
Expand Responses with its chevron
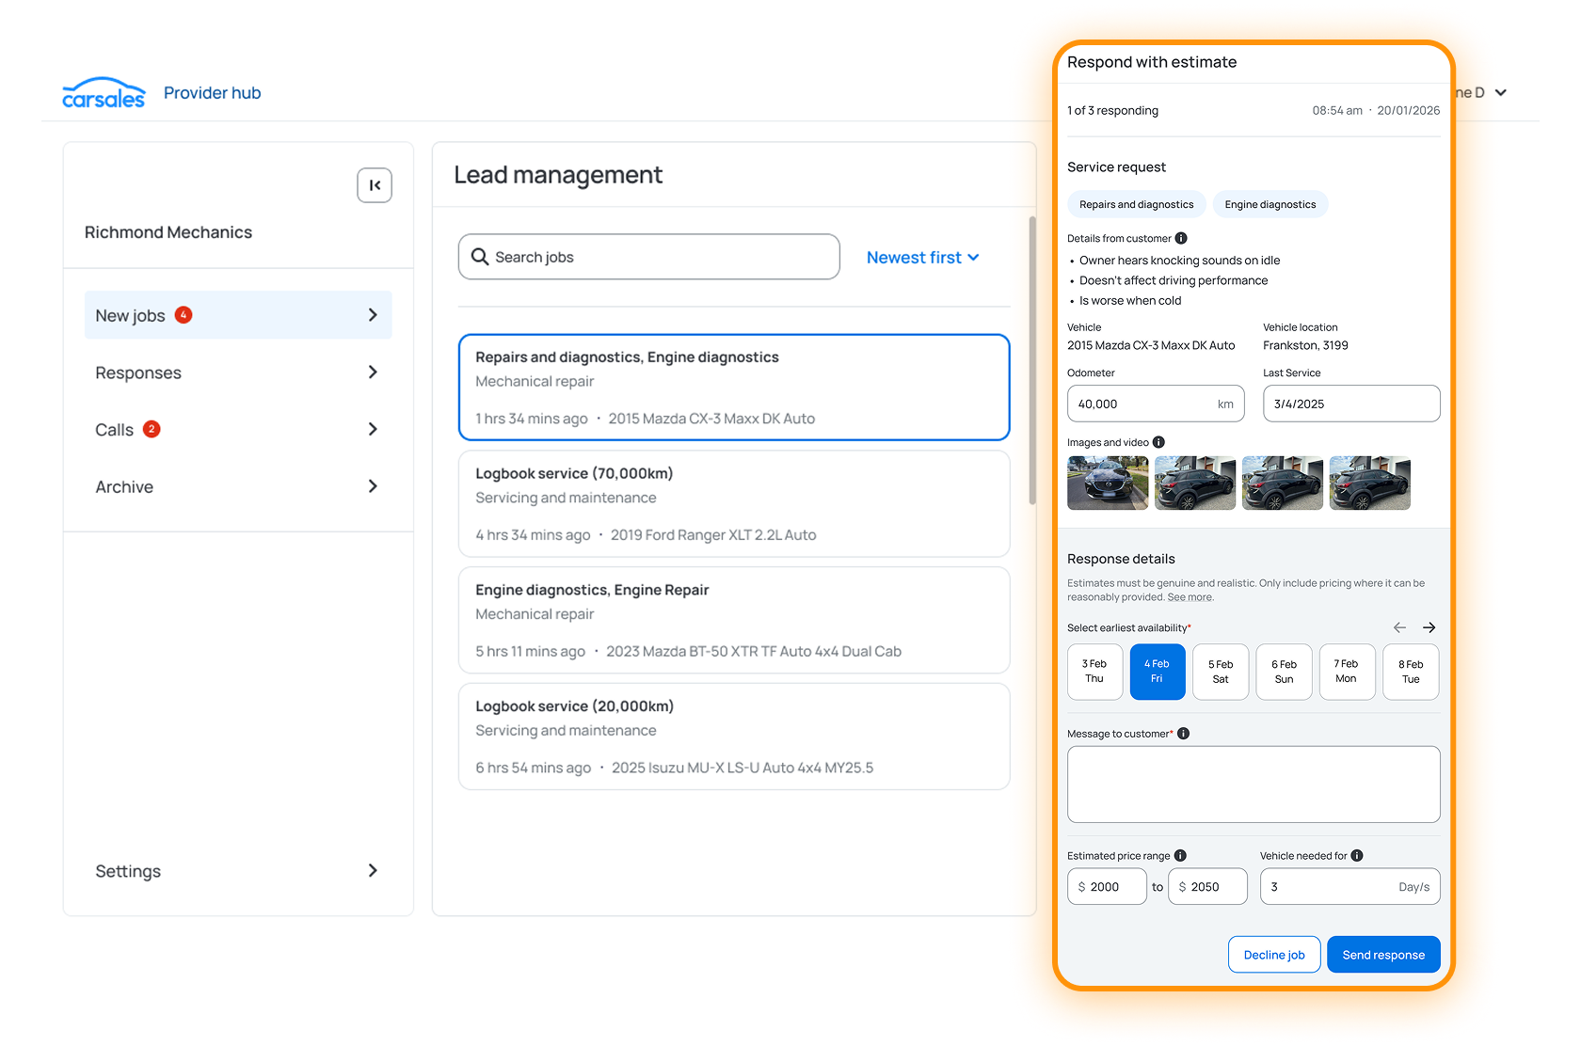tap(373, 372)
